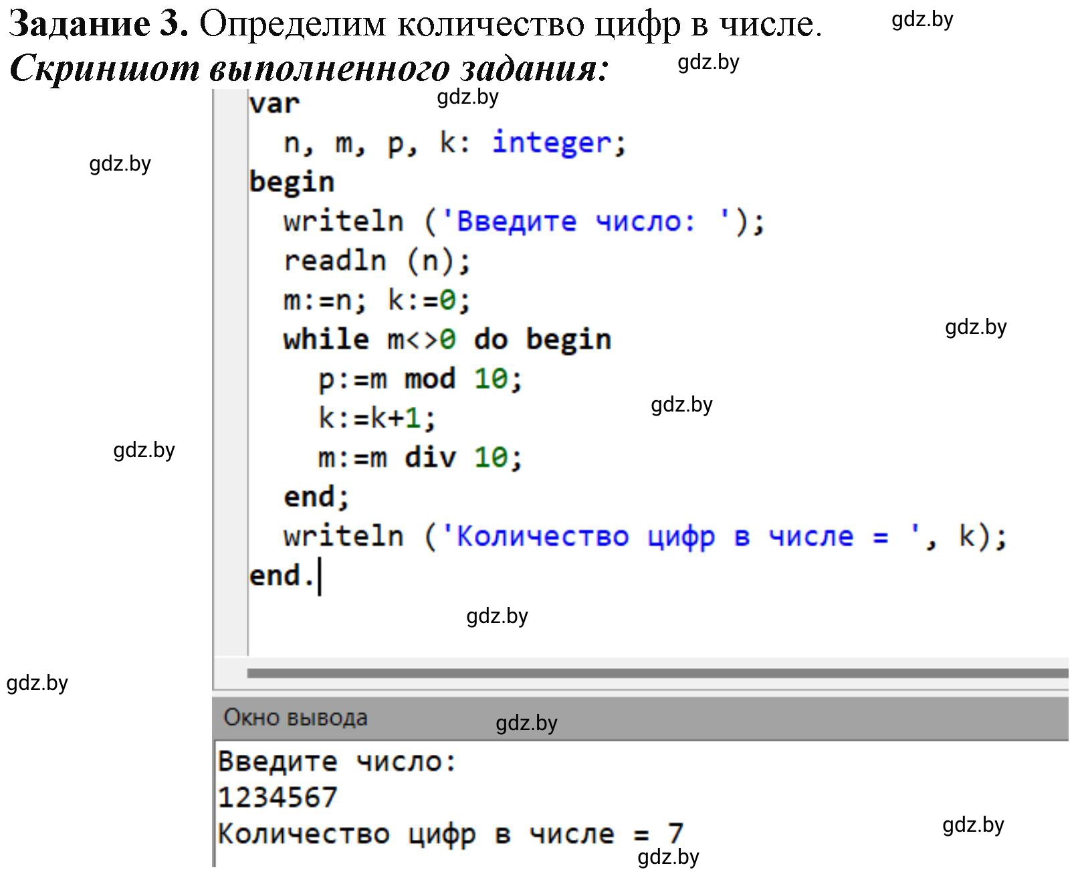Click the 'end;' line closing the loop
1086x892 pixels.
[316, 497]
